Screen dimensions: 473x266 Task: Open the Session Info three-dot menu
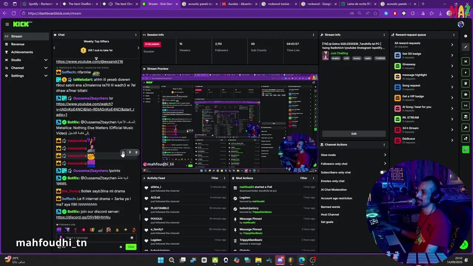(313, 35)
